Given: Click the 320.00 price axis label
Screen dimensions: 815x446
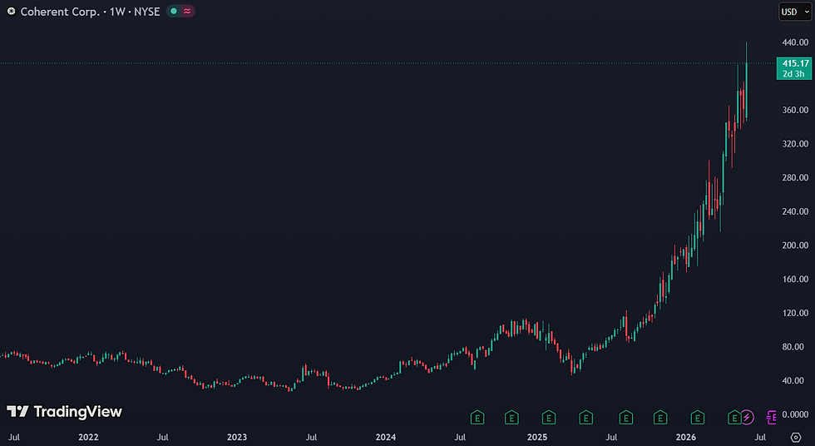Looking at the screenshot, I should pos(795,144).
